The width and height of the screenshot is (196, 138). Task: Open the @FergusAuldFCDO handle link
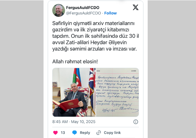[x=83, y=13]
